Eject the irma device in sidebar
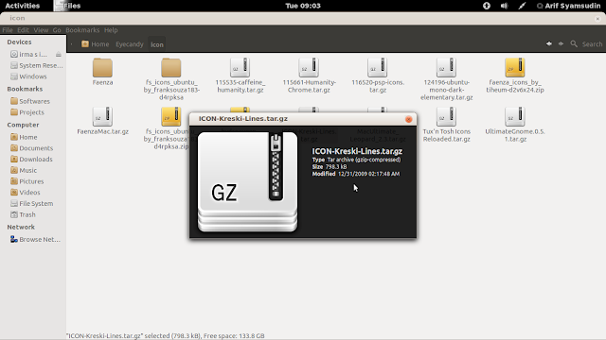The image size is (606, 340). click(x=59, y=55)
